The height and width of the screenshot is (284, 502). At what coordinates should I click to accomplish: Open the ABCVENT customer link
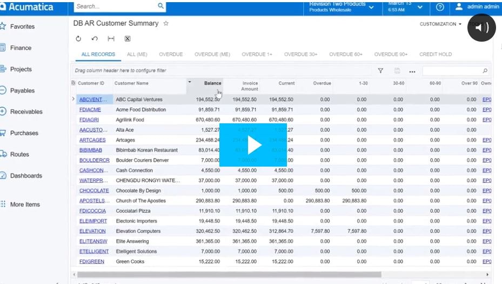click(x=93, y=100)
